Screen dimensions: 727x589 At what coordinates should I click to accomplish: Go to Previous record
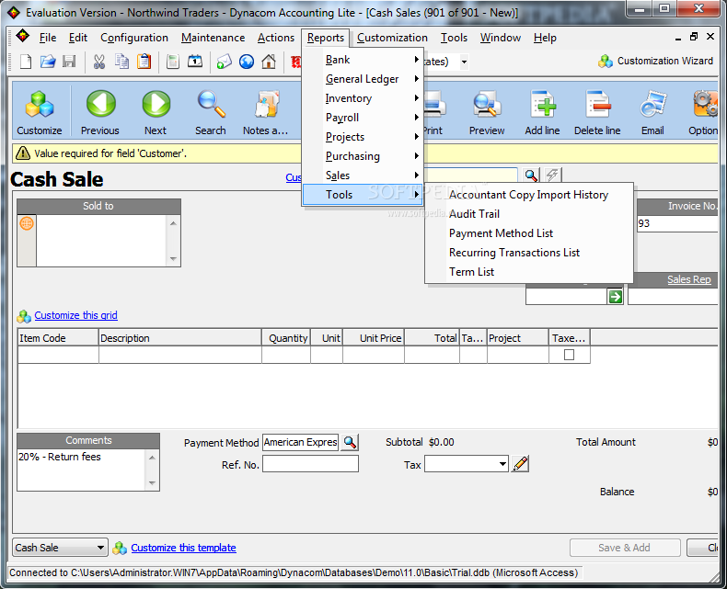point(100,112)
